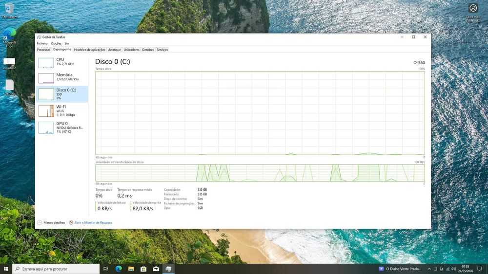Click the Meet Now tray icon
The image size is (488, 274).
click(442, 269)
